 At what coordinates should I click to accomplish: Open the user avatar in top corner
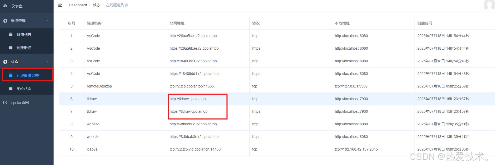[489, 5]
